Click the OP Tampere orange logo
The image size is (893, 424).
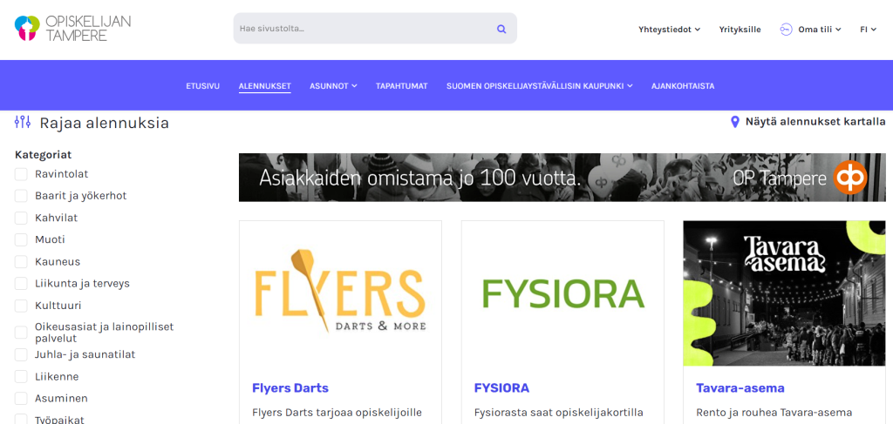coord(850,178)
